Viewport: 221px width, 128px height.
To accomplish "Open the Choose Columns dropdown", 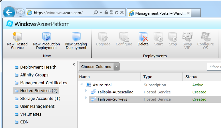I will click(99, 67).
